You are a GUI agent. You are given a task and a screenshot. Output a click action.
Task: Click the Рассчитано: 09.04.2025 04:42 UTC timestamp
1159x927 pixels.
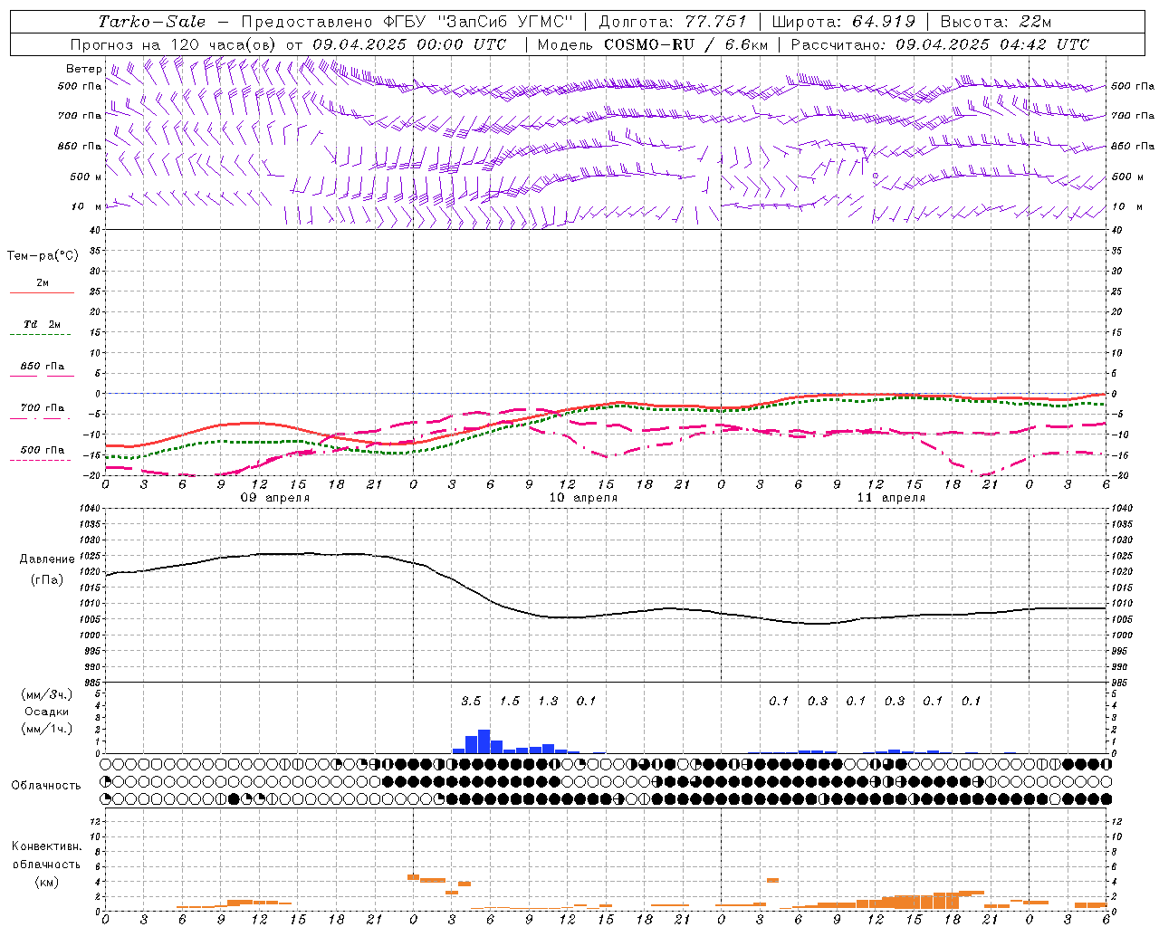940,44
